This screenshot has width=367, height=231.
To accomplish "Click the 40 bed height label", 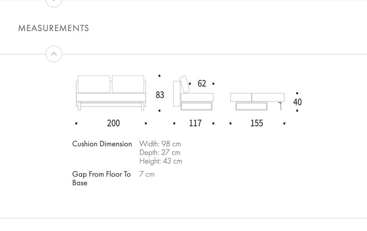I will click(297, 102).
